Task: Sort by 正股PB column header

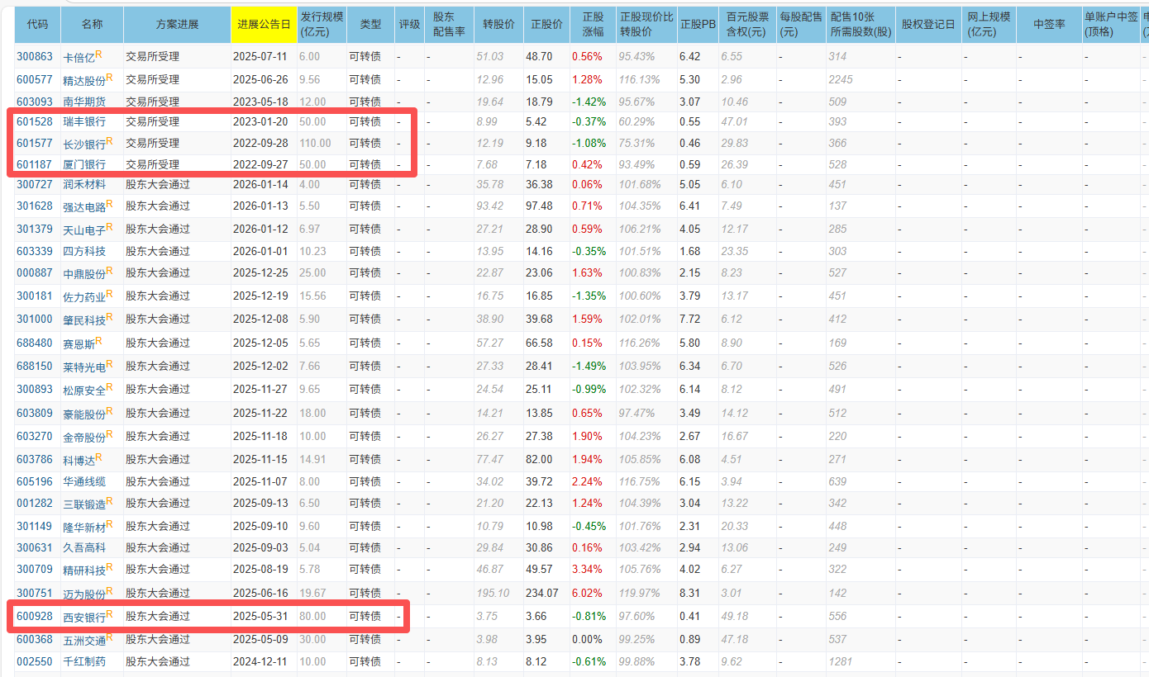Action: tap(697, 25)
